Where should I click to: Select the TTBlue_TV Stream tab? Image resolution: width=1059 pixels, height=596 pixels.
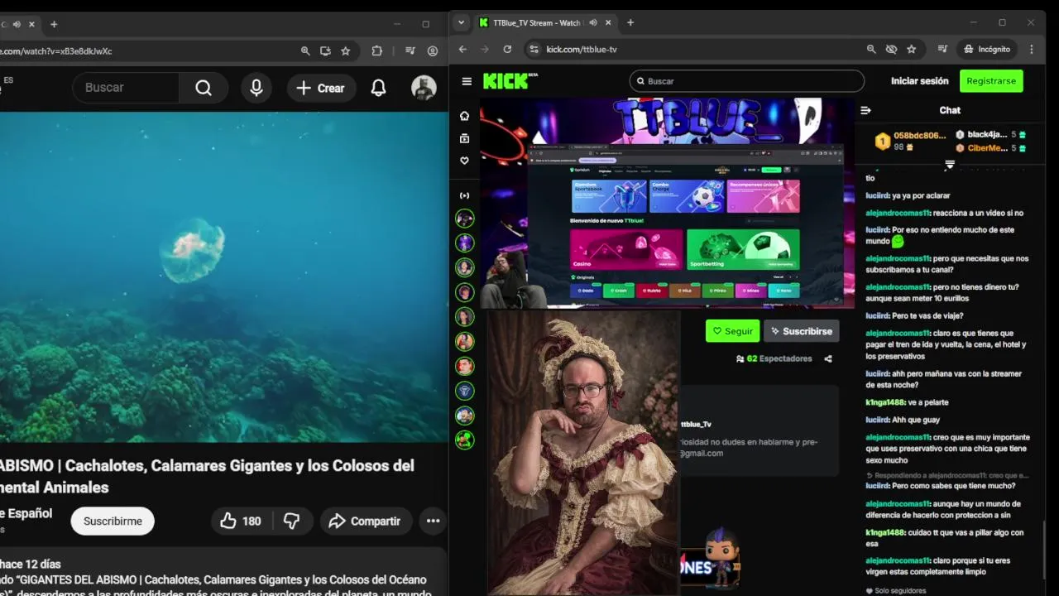click(x=538, y=23)
